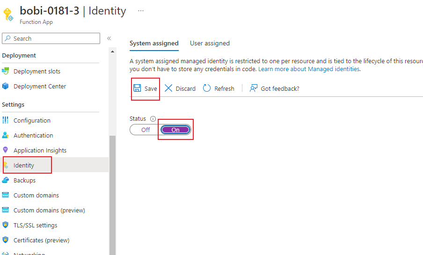
Task: Open the Configuration settings page
Action: [x=32, y=120]
